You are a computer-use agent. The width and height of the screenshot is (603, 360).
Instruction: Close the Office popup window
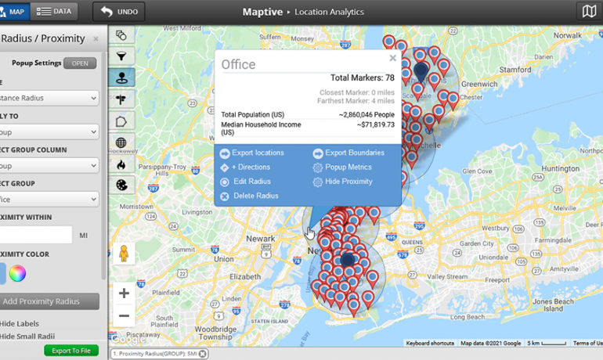[392, 58]
